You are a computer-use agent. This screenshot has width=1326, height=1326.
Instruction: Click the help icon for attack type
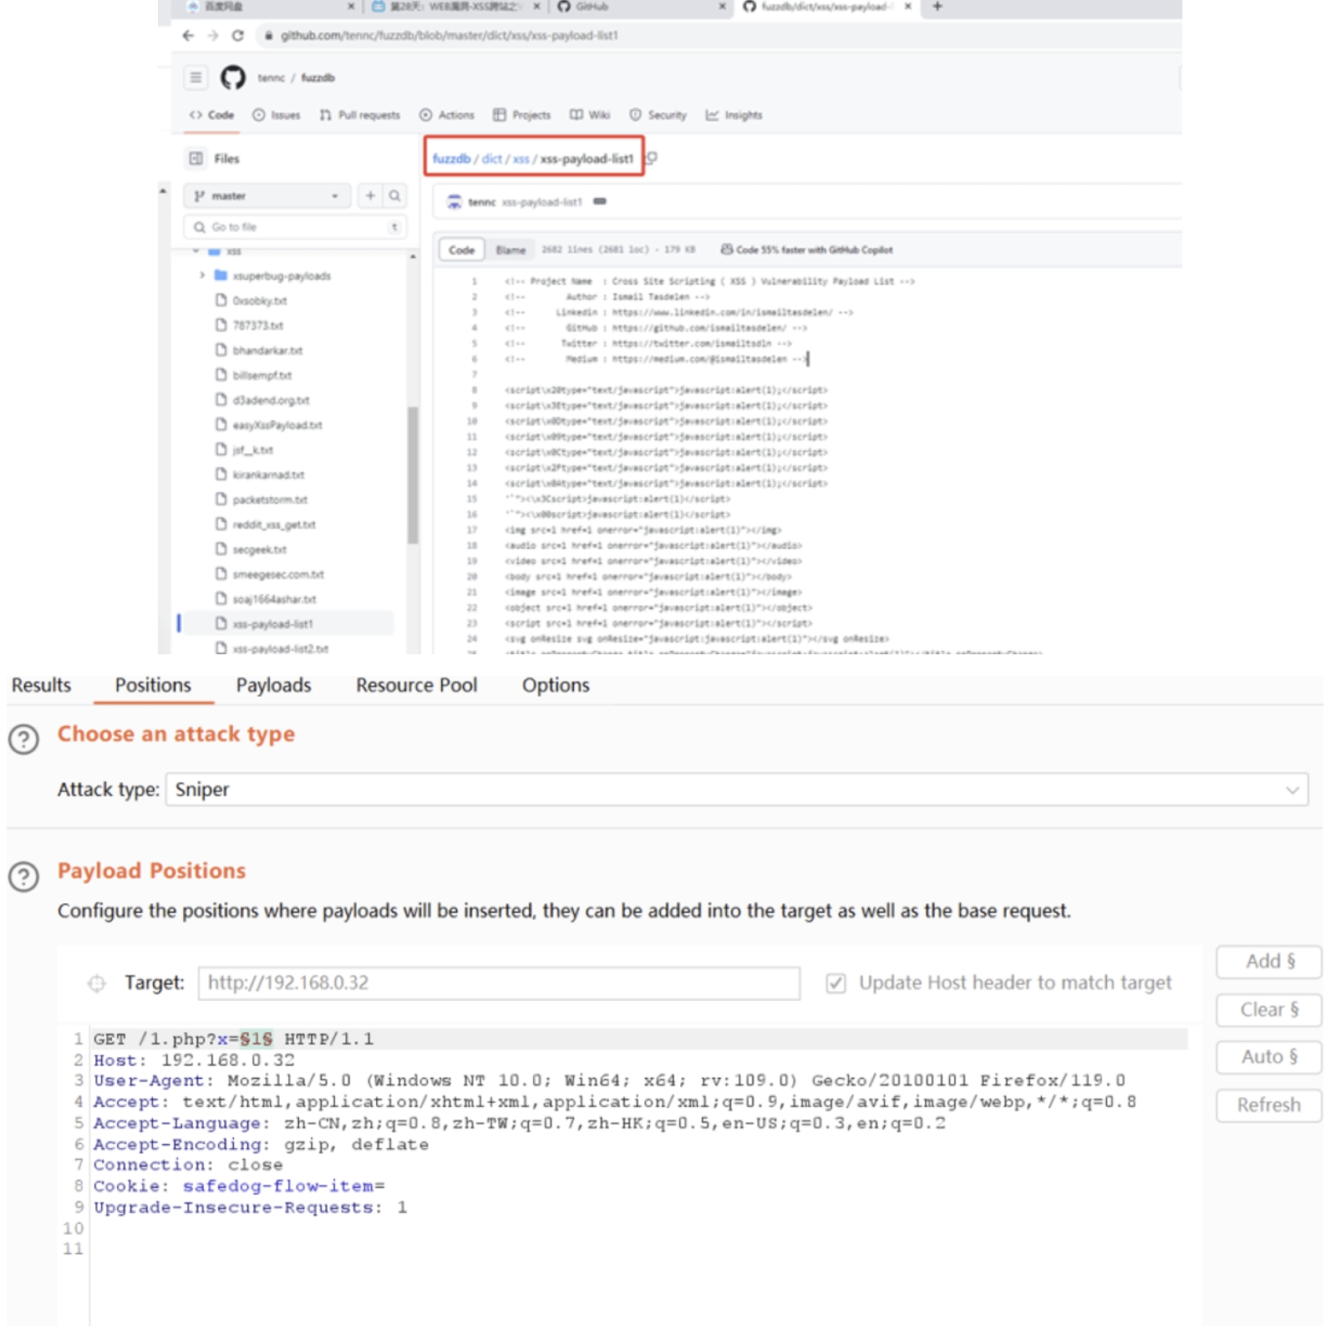23,739
